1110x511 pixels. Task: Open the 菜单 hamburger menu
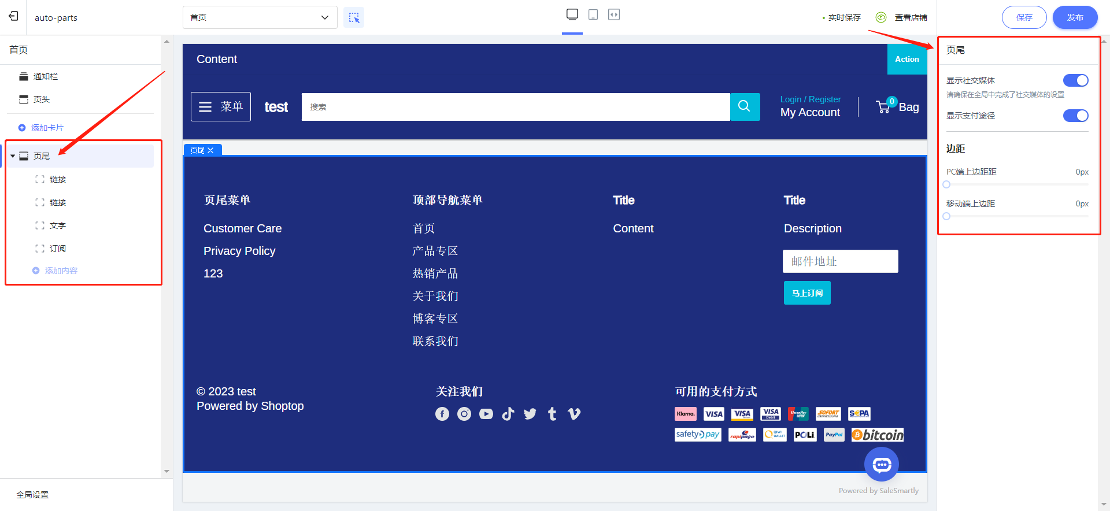point(221,106)
